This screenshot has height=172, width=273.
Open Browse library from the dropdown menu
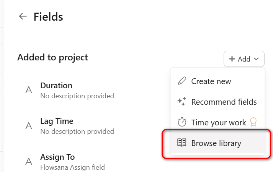point(216,143)
